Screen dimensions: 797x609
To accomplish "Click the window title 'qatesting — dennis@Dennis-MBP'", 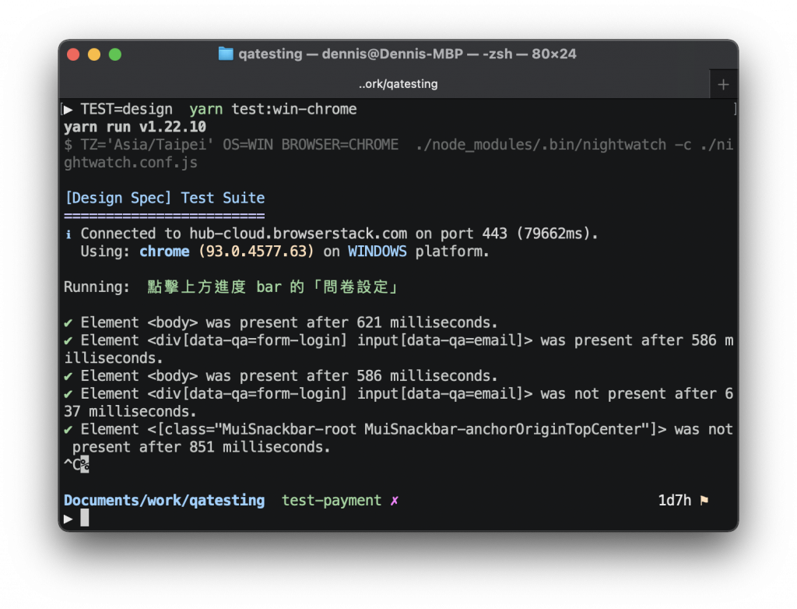I will [x=351, y=54].
